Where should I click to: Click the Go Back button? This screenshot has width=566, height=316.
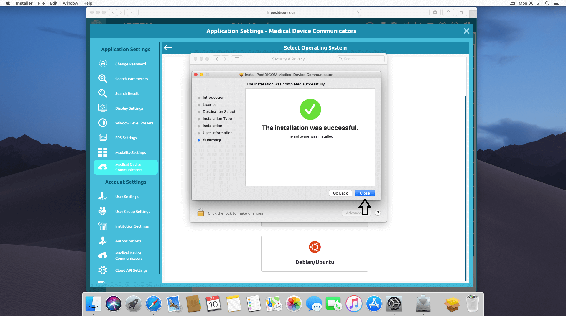(340, 193)
